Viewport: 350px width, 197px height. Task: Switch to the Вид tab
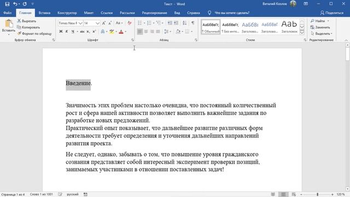click(177, 13)
